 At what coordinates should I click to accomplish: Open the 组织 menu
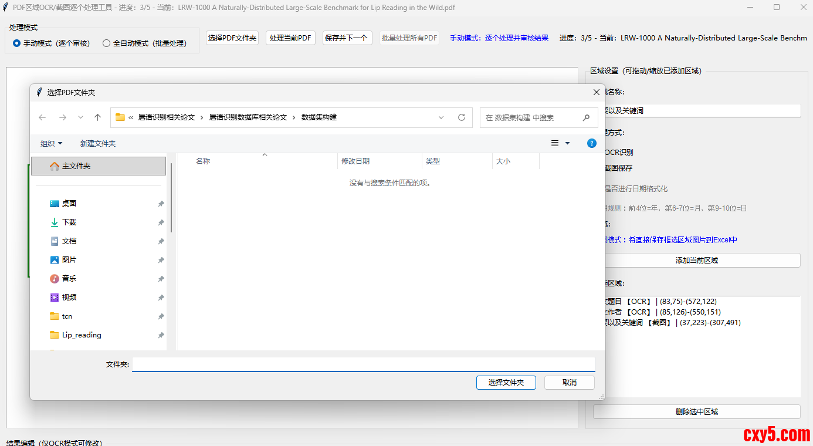(51, 144)
